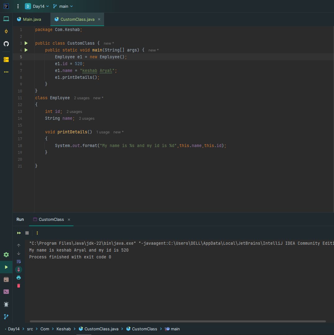The image size is (334, 335).
Task: Toggle scroll to end of console
Action: (19, 270)
